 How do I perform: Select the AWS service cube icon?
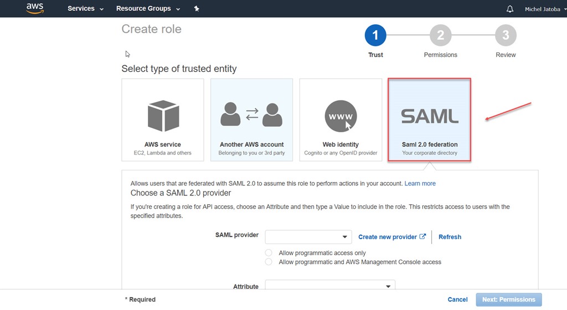pyautogui.click(x=163, y=116)
